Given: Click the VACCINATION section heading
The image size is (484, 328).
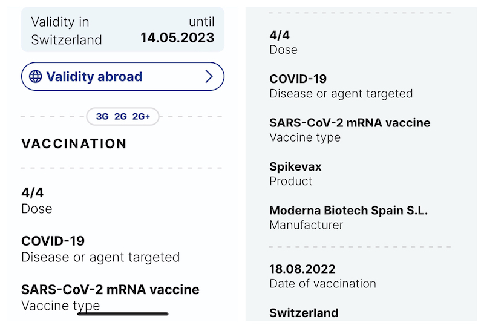Looking at the screenshot, I should click(74, 144).
